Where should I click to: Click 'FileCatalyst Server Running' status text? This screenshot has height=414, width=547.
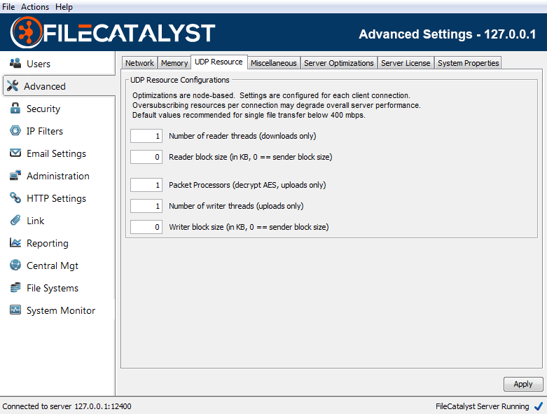click(x=482, y=406)
